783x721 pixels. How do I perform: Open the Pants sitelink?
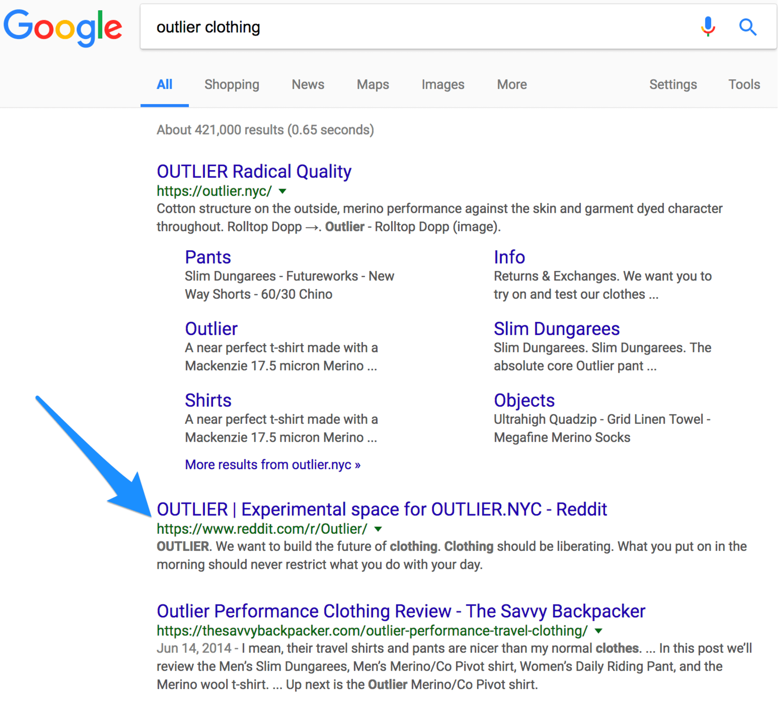tap(208, 257)
